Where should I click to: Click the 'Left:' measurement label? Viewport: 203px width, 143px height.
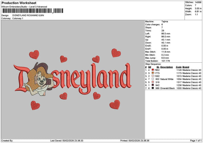coord(148,34)
